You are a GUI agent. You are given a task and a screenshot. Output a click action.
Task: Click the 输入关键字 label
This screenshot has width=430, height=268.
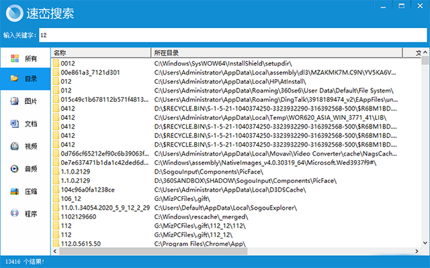(19, 35)
